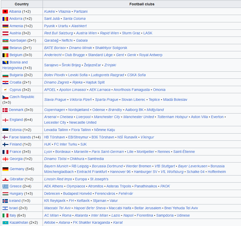Click the Finland flag icon
Viewport: 241px width, 226px height.
click(x=5, y=144)
